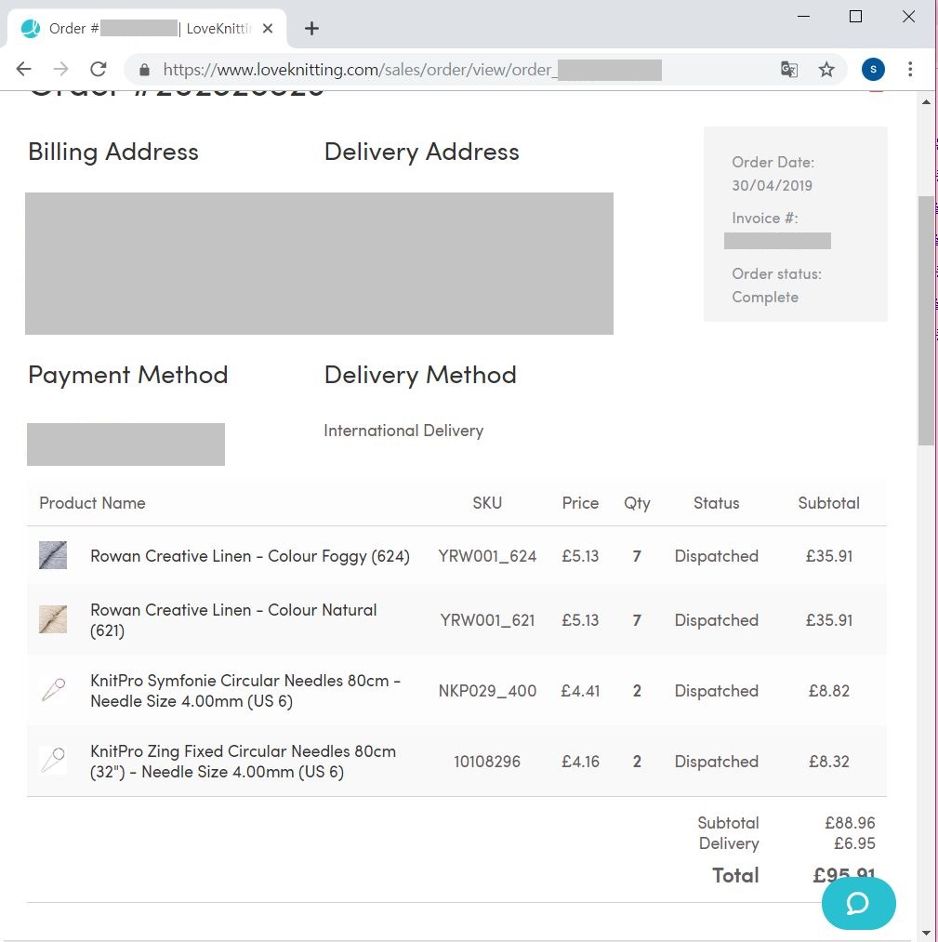Screen dimensions: 938x942
Task: Click the Billing Address heading
Action: [x=112, y=152]
